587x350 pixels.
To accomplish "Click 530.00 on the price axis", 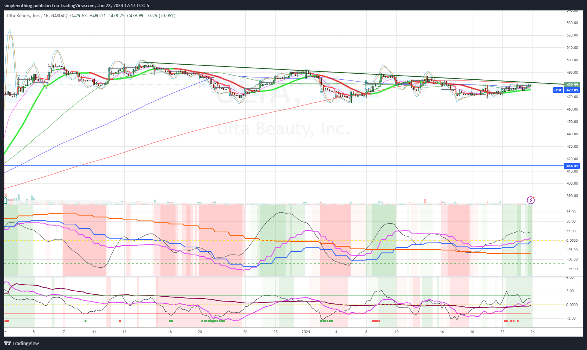I will pyautogui.click(x=572, y=23).
